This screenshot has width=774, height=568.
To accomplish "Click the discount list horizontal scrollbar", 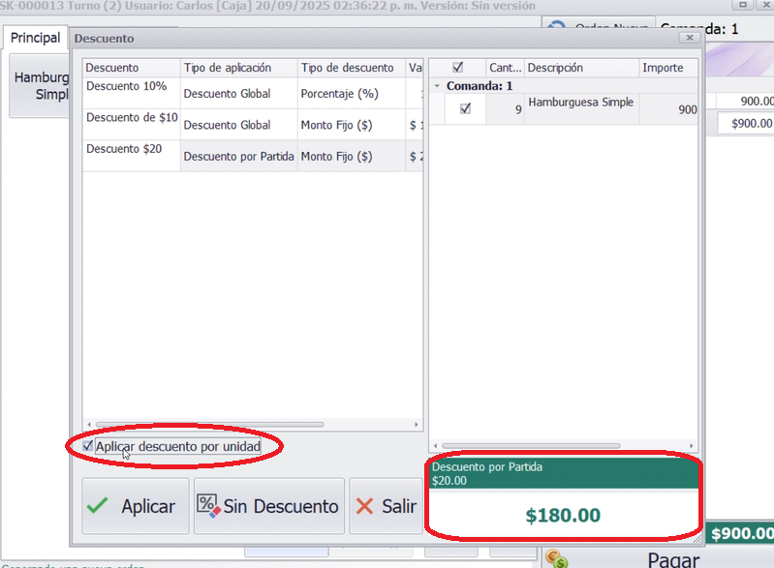I will (x=209, y=424).
